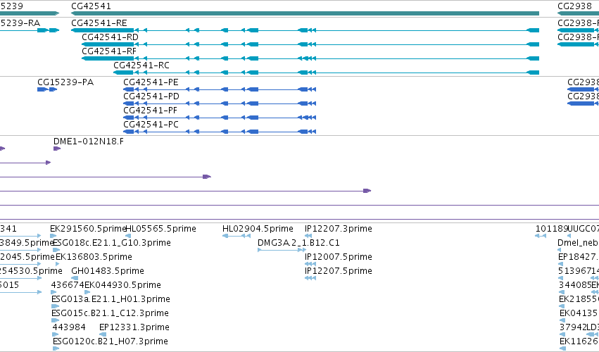Select the ESG018c.E21.1_G10.3prime label
599x352 pixels.
click(111, 243)
